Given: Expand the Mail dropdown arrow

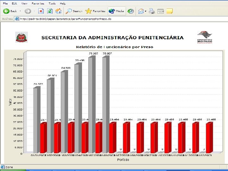Looking at the screenshot, I should point(146,11).
